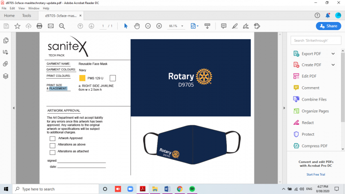Expand the fit page options arrow
Screen dimensions: 345x194
tap(198, 26)
